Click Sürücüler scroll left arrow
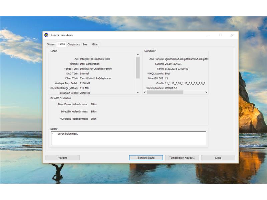The width and height of the screenshot is (267, 200). (x=145, y=92)
